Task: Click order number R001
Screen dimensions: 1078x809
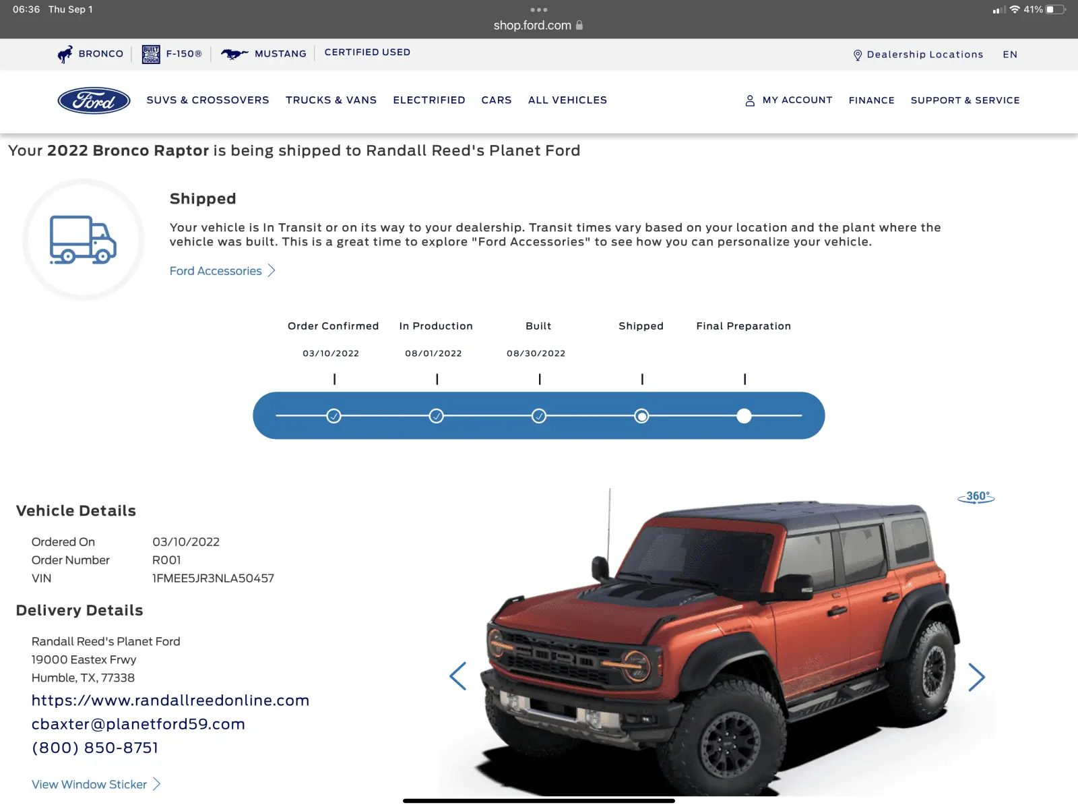Action: point(166,560)
